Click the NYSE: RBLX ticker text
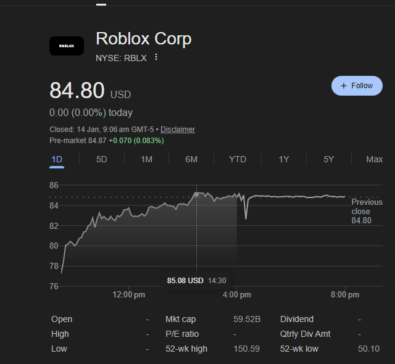The image size is (395, 364). (x=121, y=58)
